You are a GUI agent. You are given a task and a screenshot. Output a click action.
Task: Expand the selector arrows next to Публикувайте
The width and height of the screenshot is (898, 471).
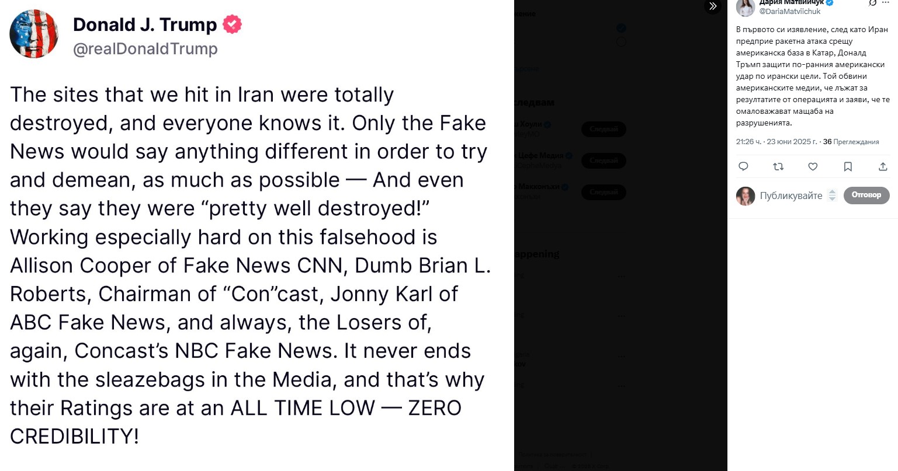coord(833,196)
